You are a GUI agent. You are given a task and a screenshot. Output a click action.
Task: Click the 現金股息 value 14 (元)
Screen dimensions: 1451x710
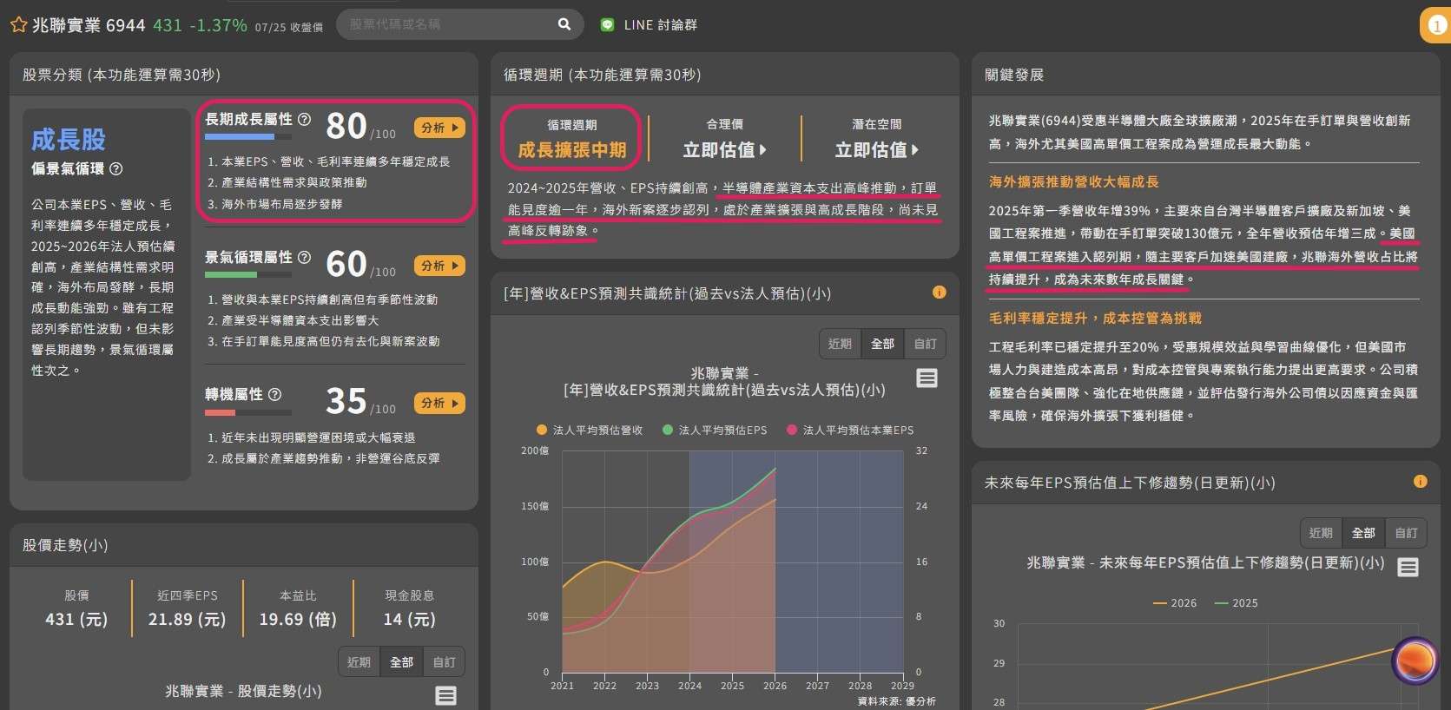point(409,619)
